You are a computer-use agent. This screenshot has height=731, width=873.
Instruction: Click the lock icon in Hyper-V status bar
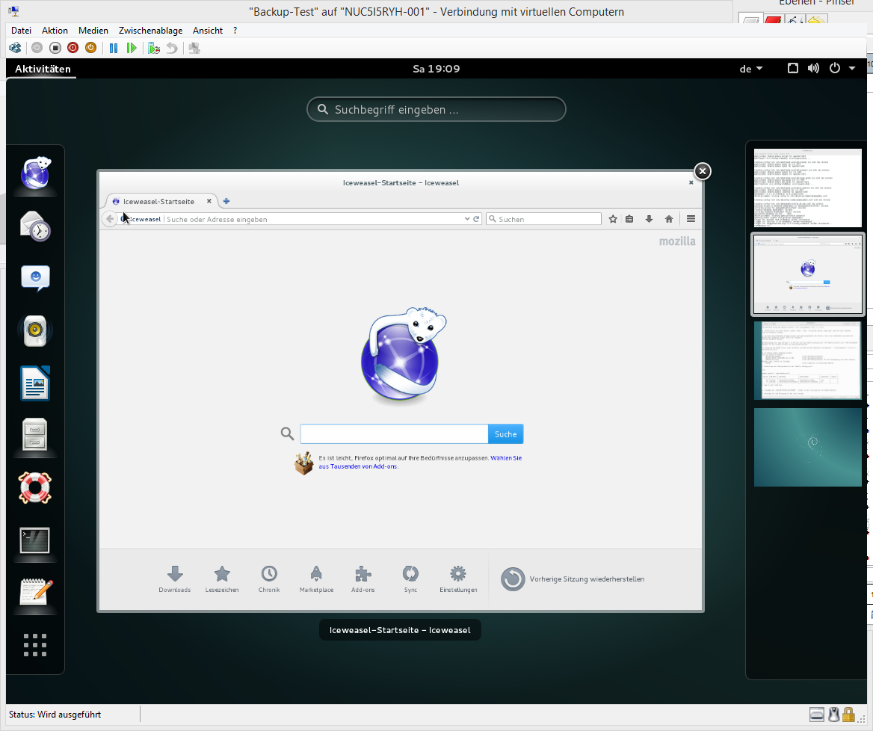pyautogui.click(x=848, y=715)
